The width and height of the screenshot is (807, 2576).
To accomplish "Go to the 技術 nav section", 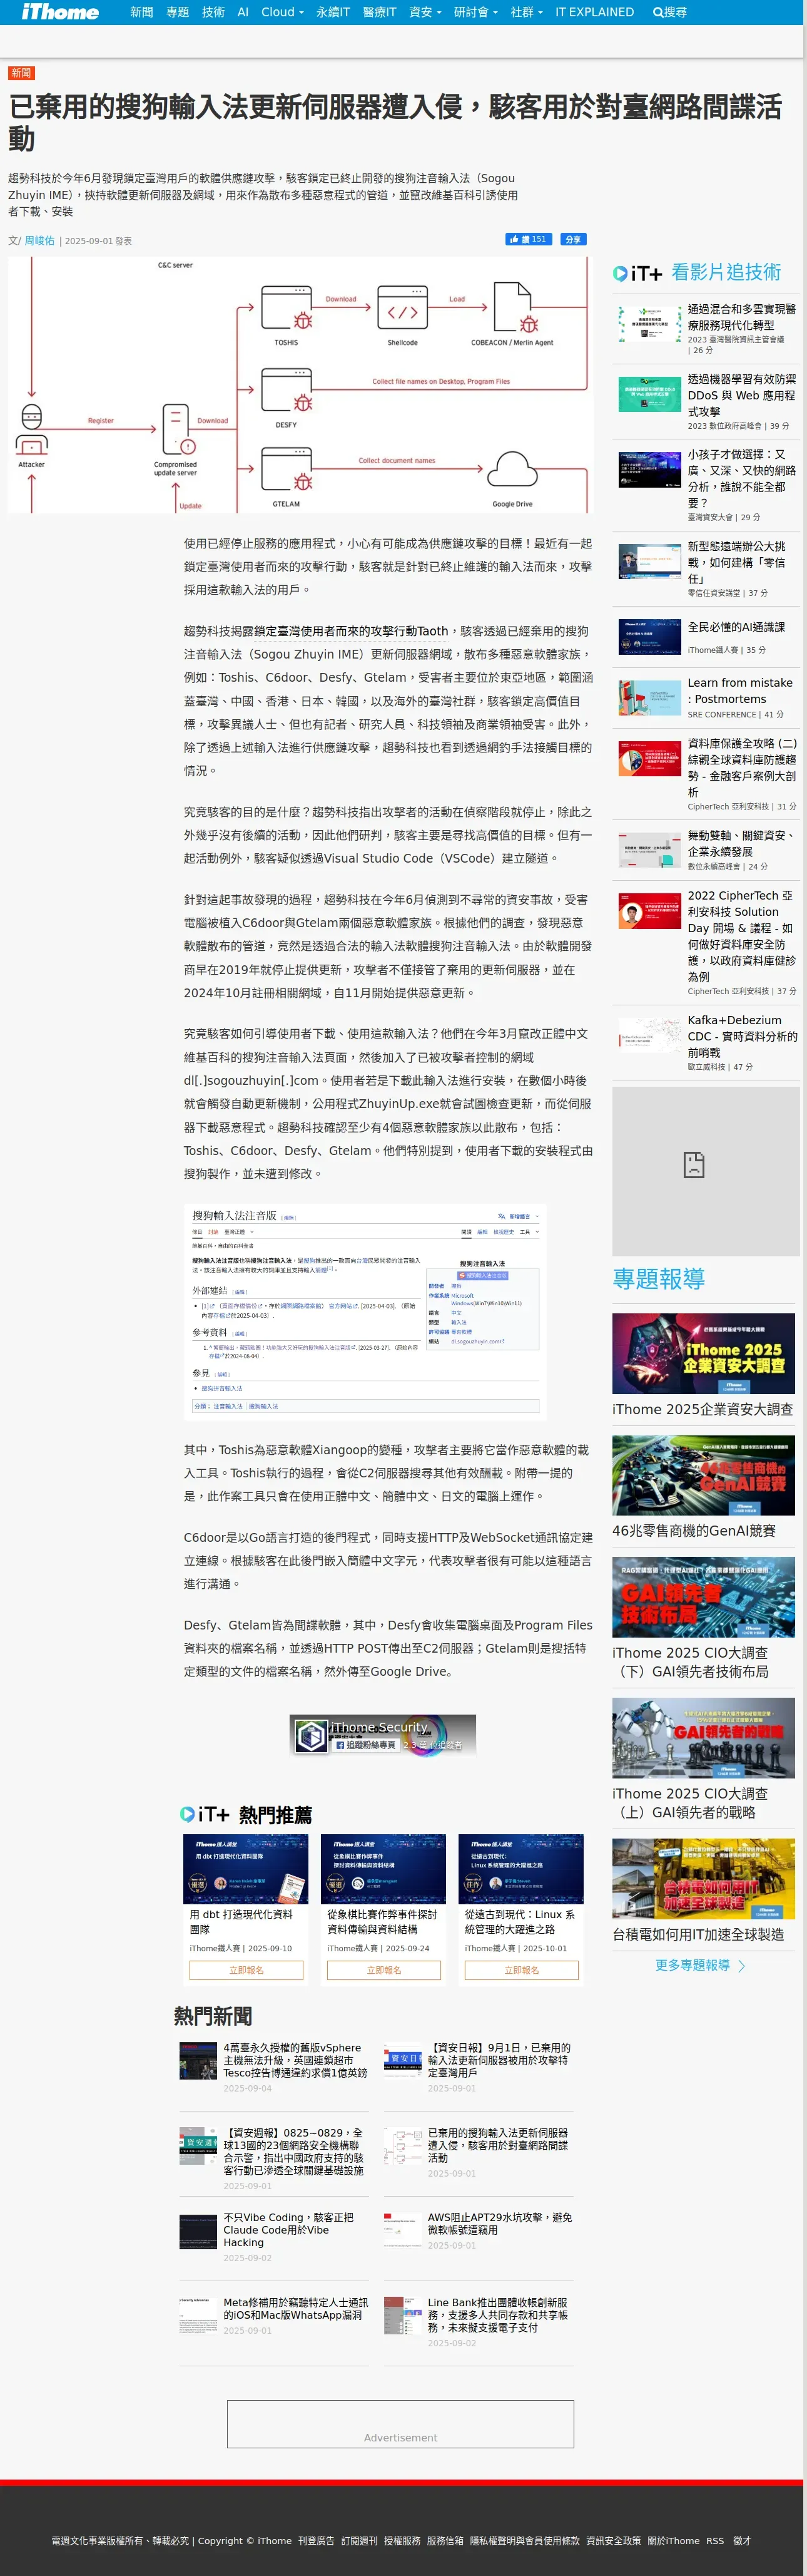I will (x=214, y=12).
